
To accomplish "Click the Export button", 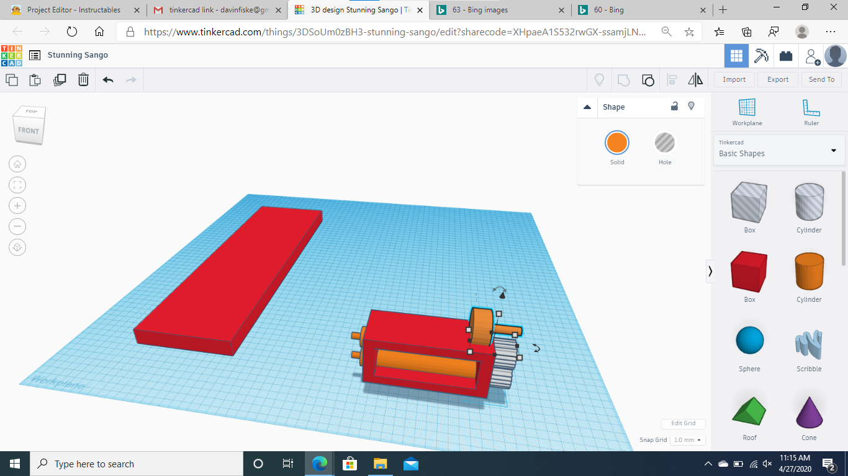I will coord(778,79).
